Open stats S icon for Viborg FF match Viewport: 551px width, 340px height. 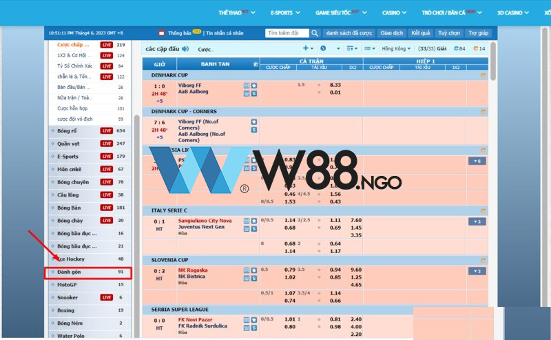point(254,94)
